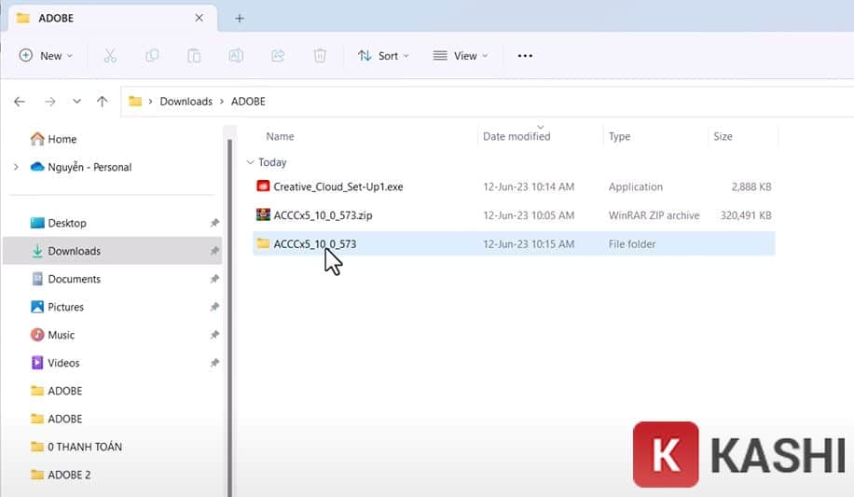Select the ACCCx5_10_0_573.zip archive
This screenshot has width=854, height=497.
(x=323, y=215)
